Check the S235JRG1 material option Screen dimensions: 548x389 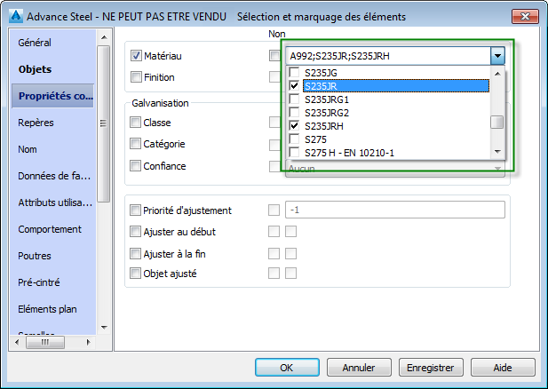click(295, 99)
